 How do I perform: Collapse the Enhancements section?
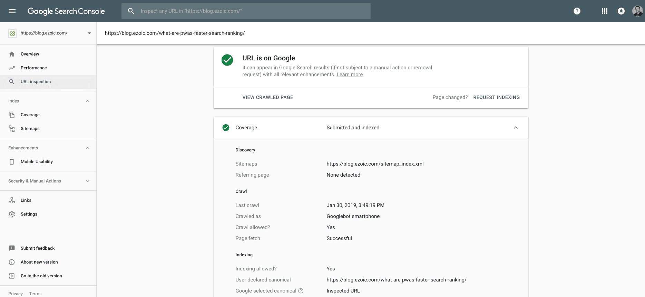coord(88,148)
